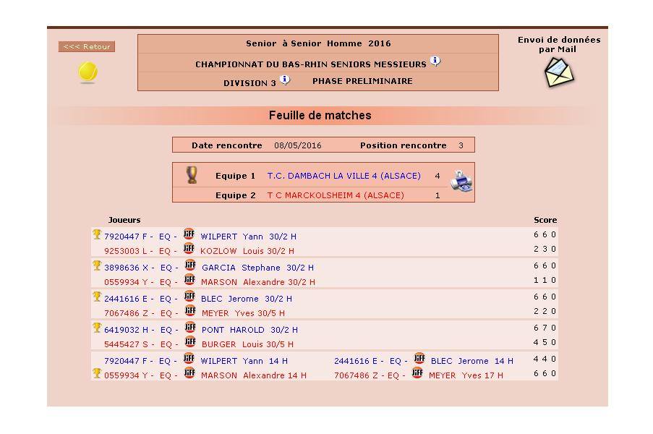Image resolution: width=653 pixels, height=434 pixels.
Task: Click the printer icon beside the team scores
Action: pos(461,182)
